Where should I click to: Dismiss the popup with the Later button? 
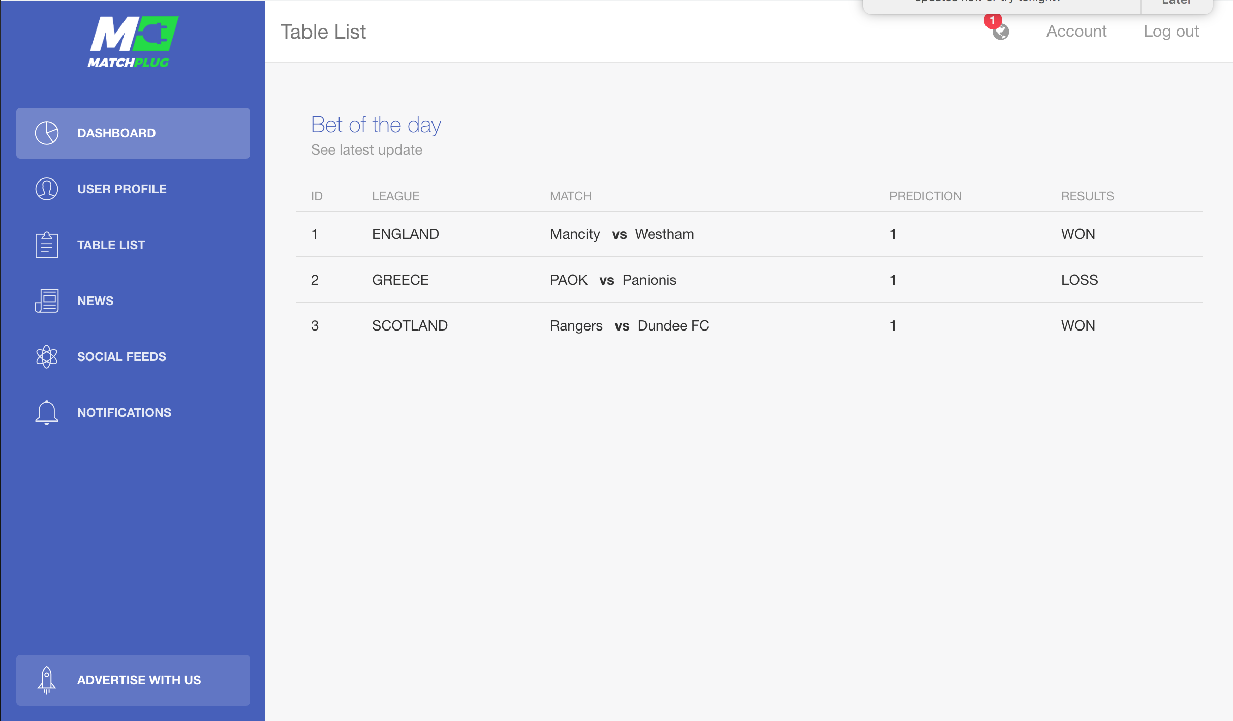coord(1177,3)
